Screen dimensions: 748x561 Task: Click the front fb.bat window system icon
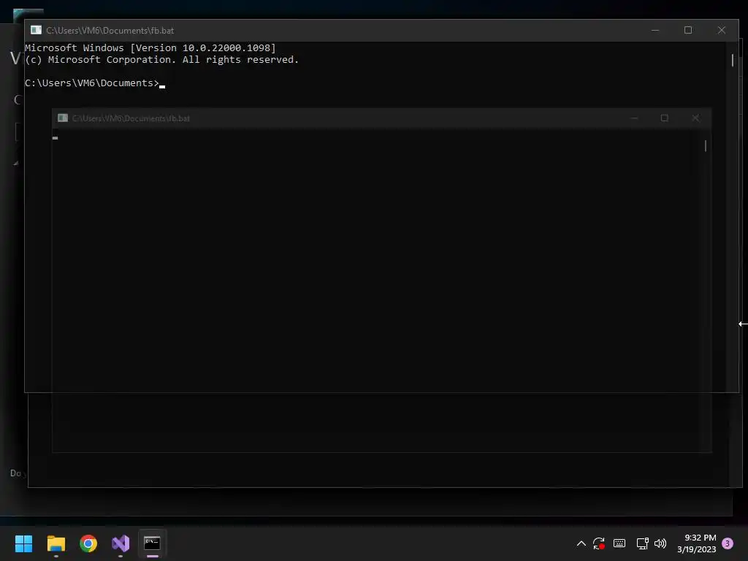pos(37,30)
